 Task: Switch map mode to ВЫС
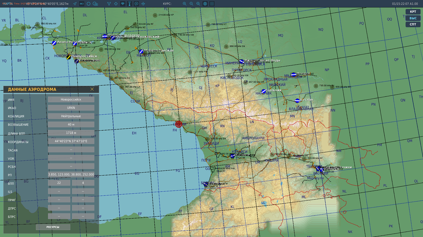(x=413, y=18)
